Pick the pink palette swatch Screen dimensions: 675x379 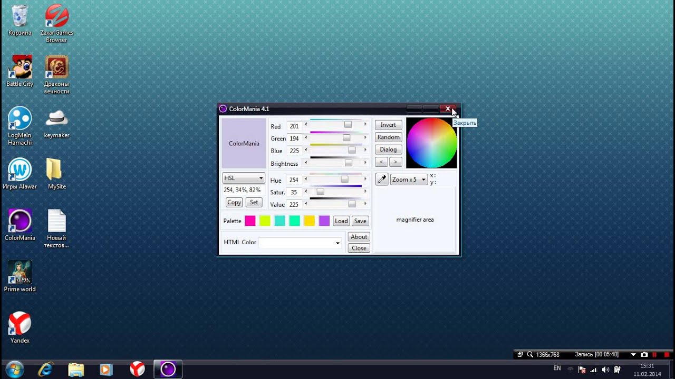click(250, 221)
